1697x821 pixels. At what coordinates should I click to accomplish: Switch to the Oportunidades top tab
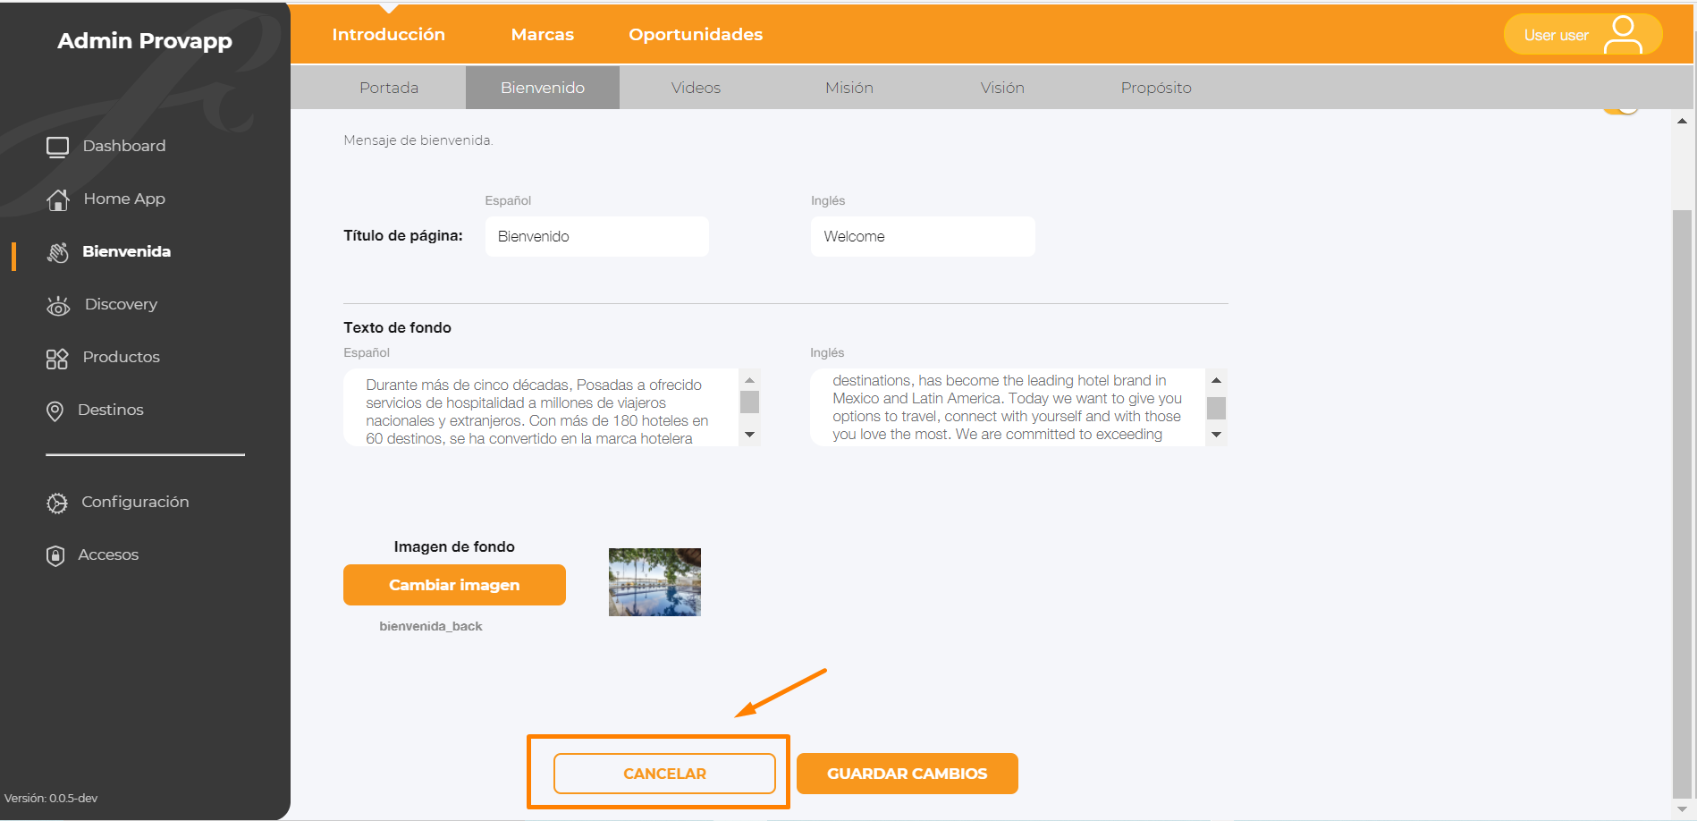click(x=696, y=34)
